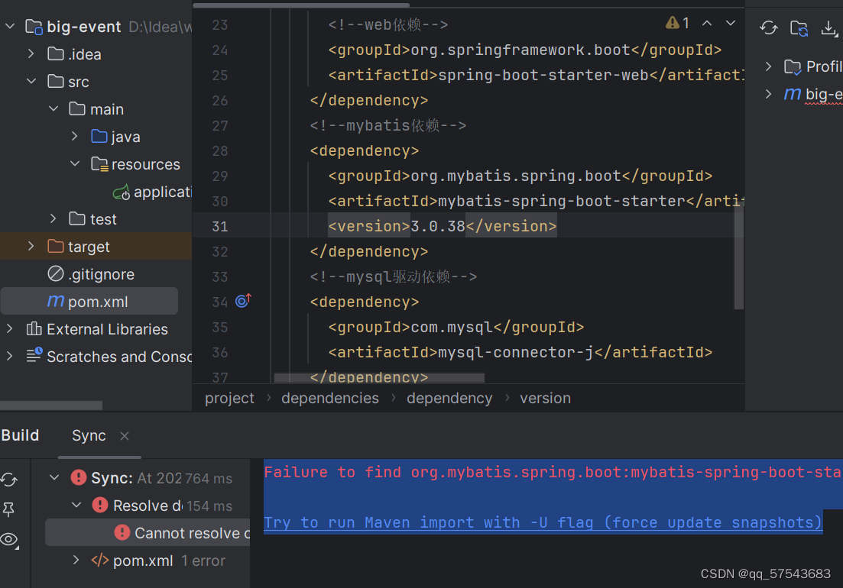Click the orange target folder icon
The image size is (843, 588).
click(x=55, y=247)
